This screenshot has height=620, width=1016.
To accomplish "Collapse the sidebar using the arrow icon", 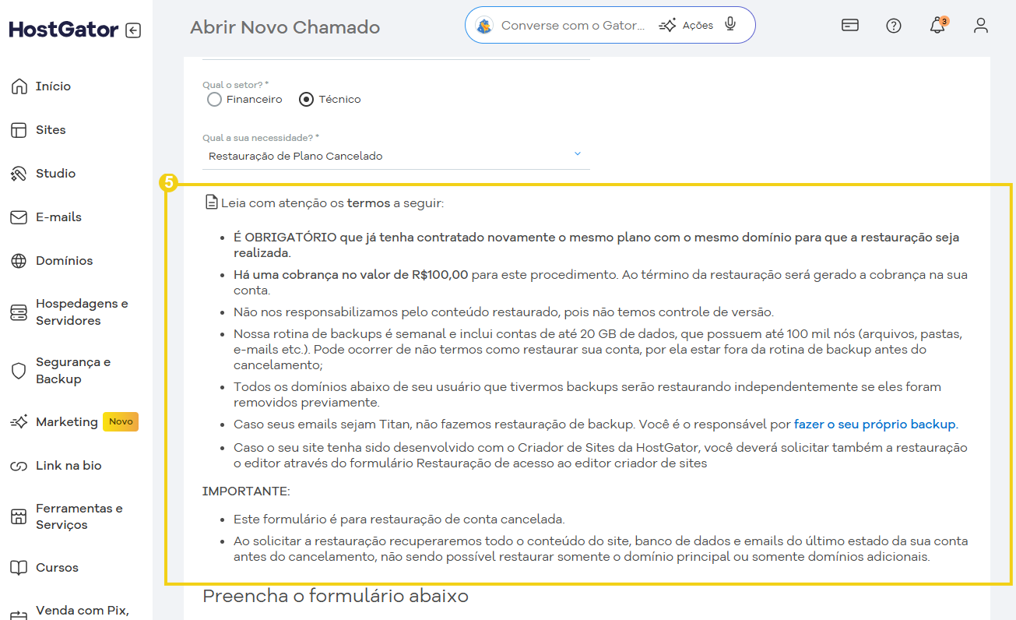I will pos(133,30).
